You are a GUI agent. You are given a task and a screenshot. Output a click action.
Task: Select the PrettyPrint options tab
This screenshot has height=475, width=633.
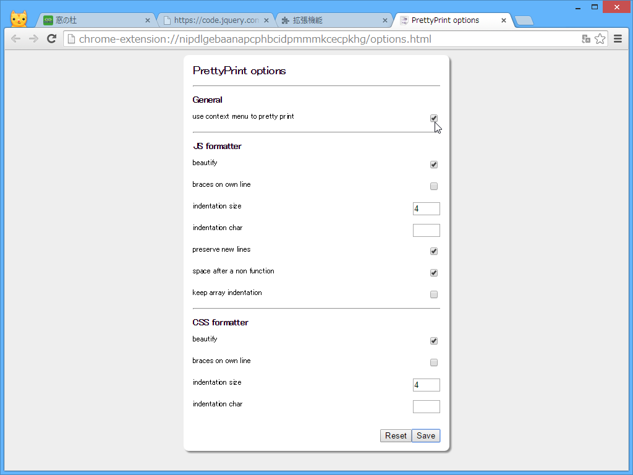pos(453,20)
